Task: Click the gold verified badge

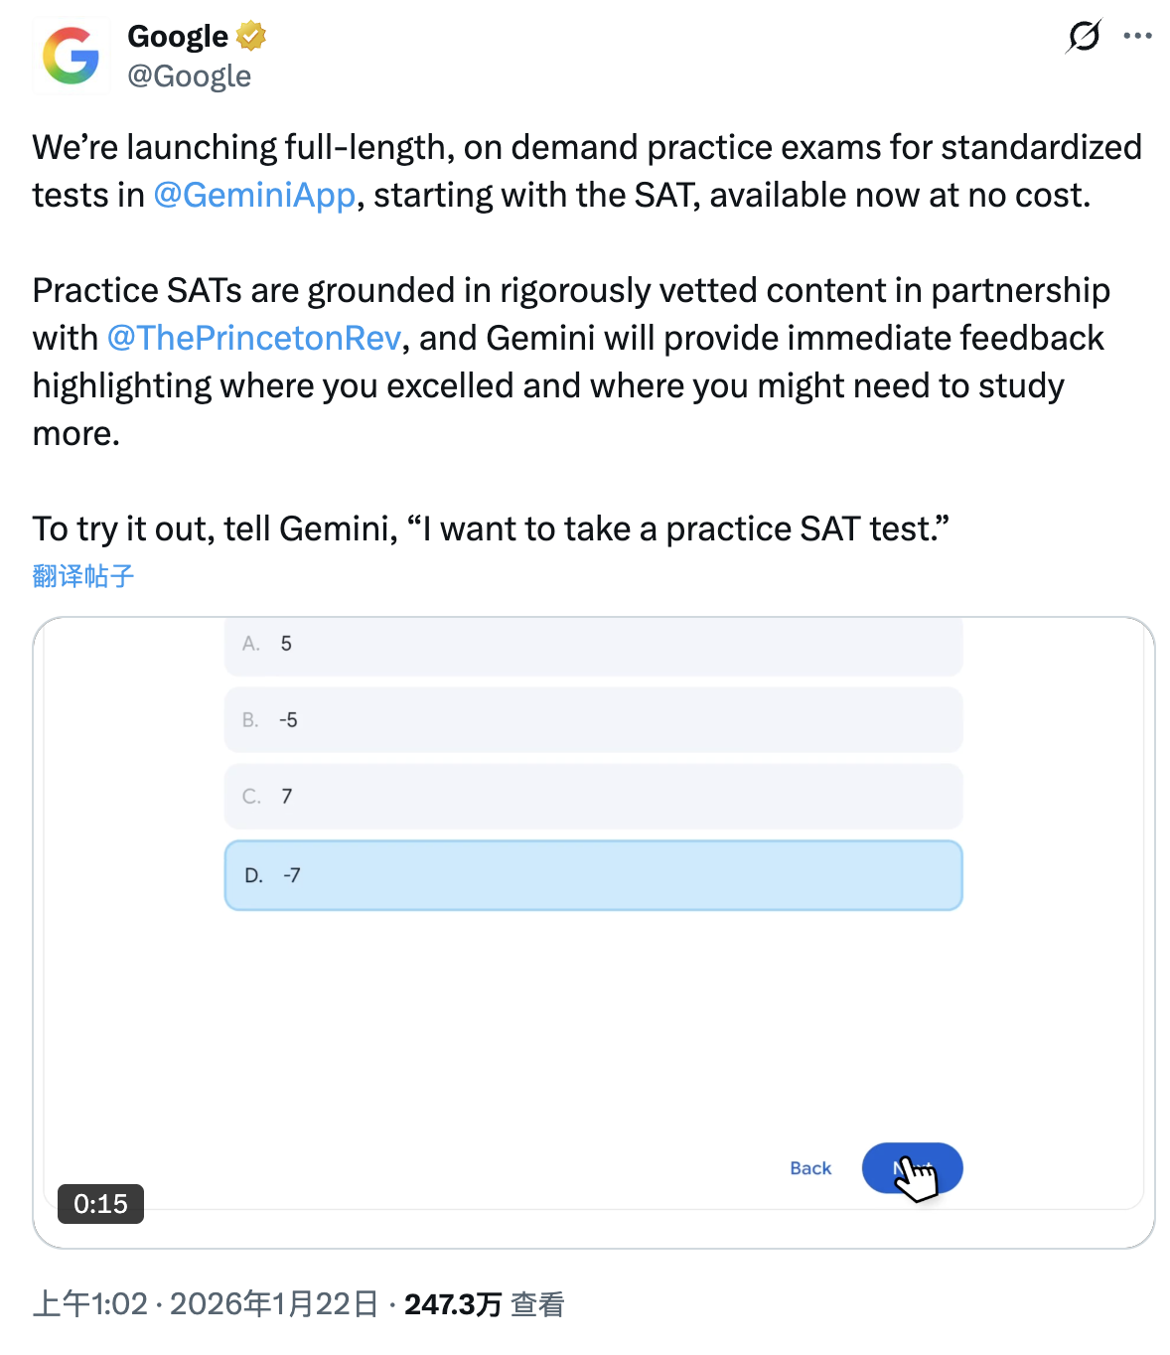Action: click(x=251, y=37)
